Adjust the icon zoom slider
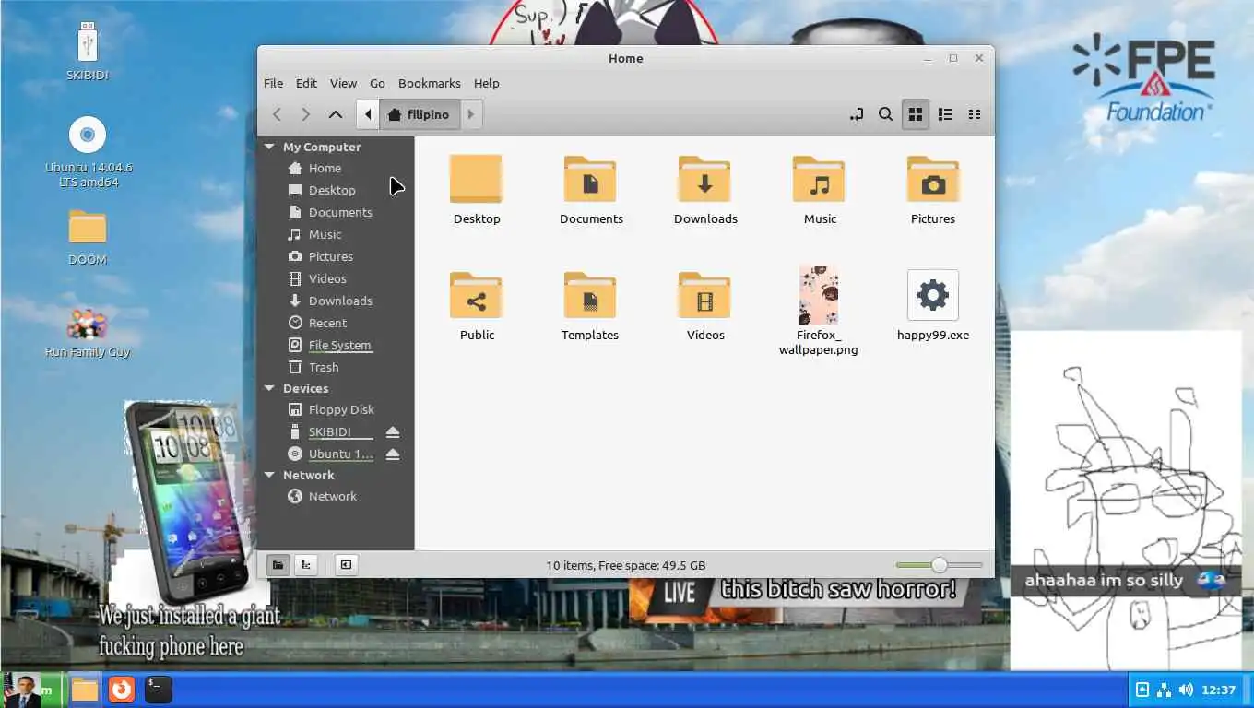This screenshot has height=708, width=1254. pos(939,565)
